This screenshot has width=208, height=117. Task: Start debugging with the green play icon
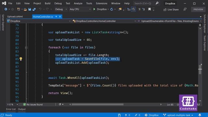tap(94, 9)
